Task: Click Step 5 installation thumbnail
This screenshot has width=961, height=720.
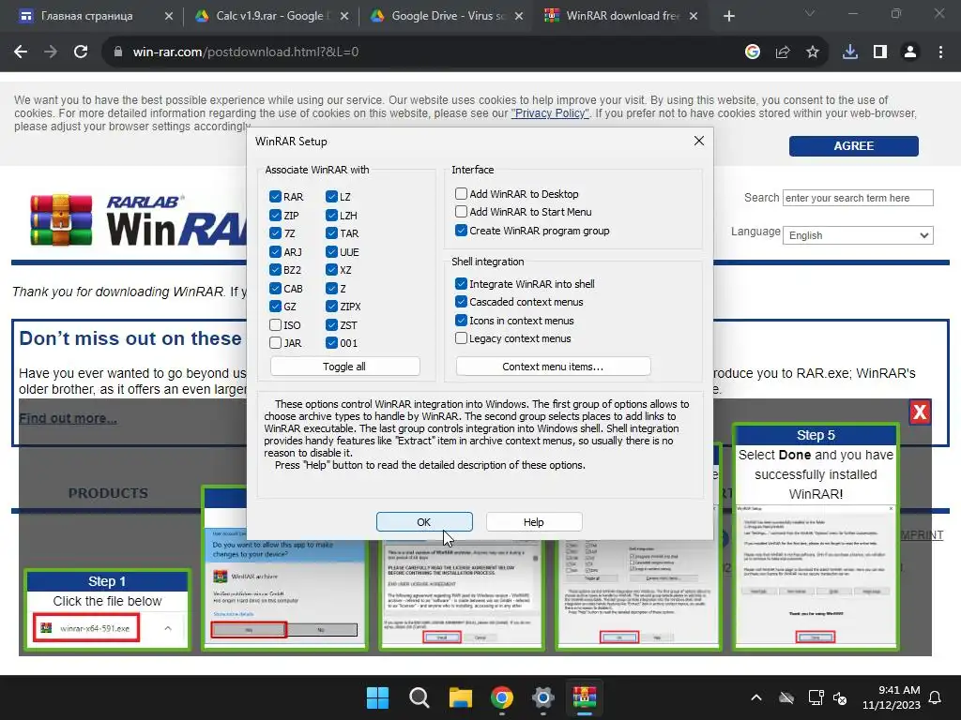Action: pyautogui.click(x=816, y=536)
